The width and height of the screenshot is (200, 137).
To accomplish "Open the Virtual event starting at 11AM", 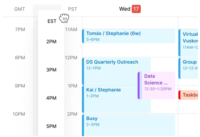I will 189,41.
